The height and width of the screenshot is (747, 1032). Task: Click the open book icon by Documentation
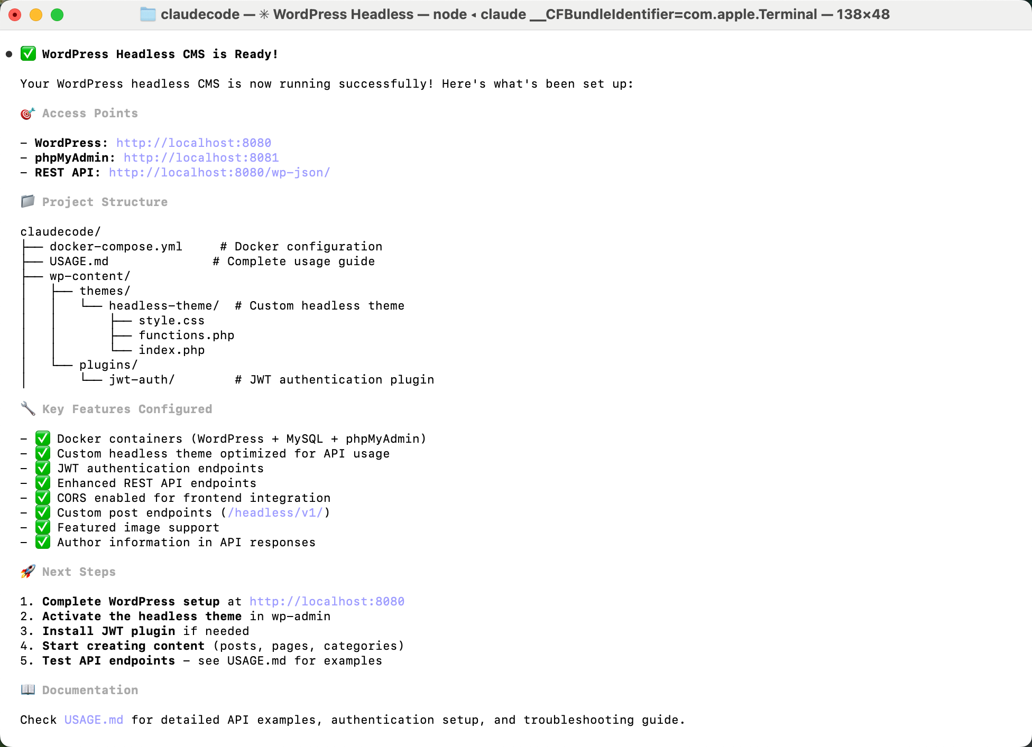(28, 690)
